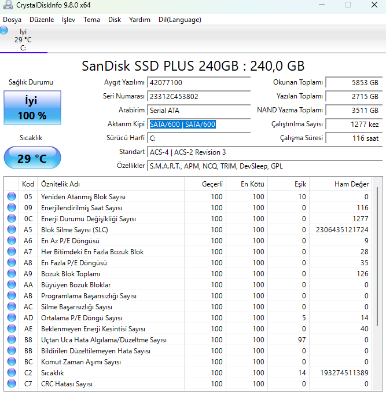The height and width of the screenshot is (395, 386).
Task: Select row CRC Hatası Sayısı
Action: (x=188, y=383)
